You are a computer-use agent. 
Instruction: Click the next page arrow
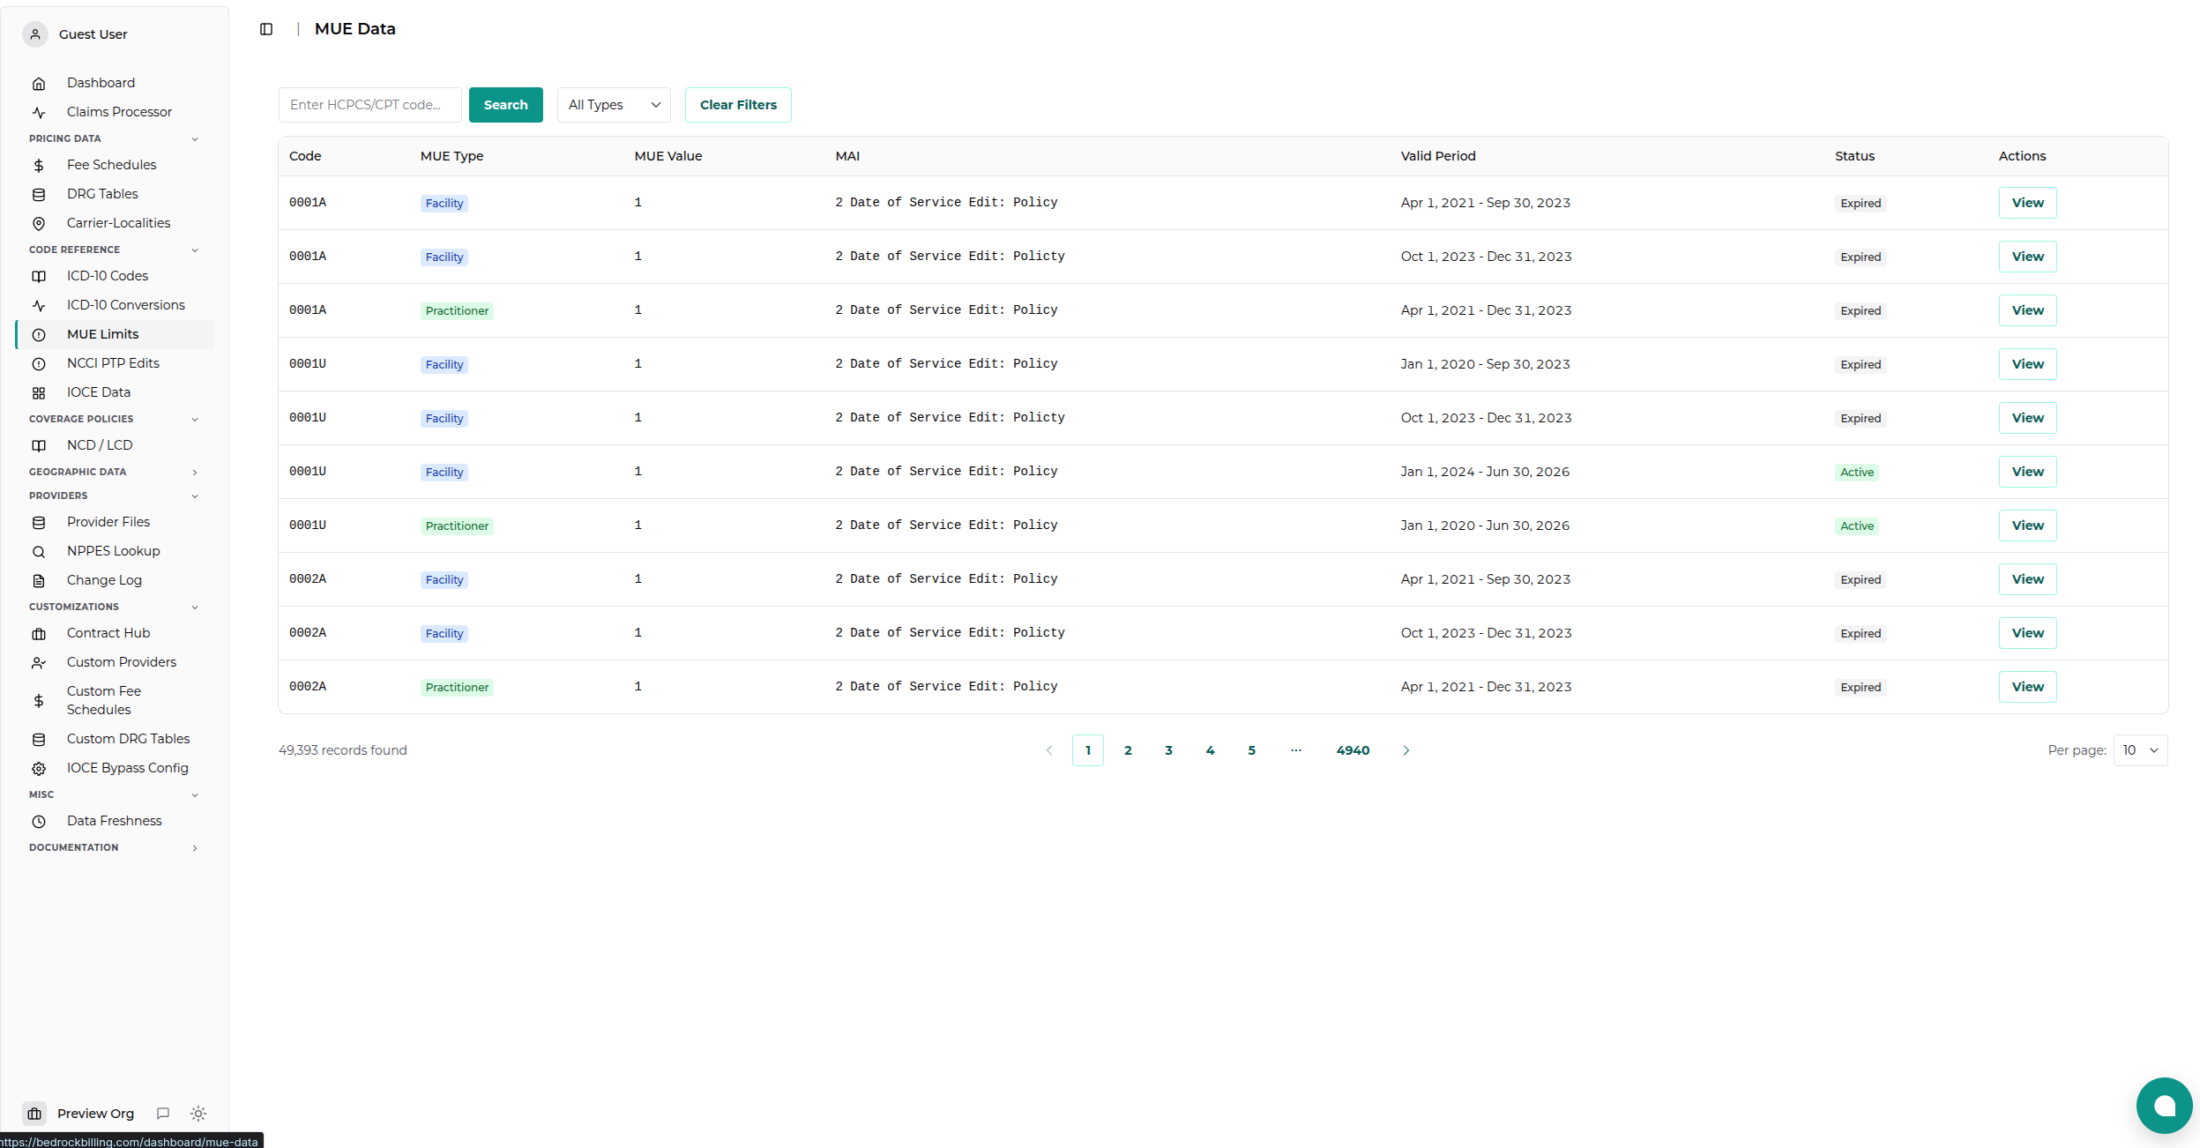point(1406,750)
